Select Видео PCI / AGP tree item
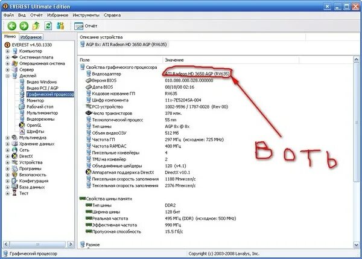The image size is (362, 259). click(x=42, y=88)
